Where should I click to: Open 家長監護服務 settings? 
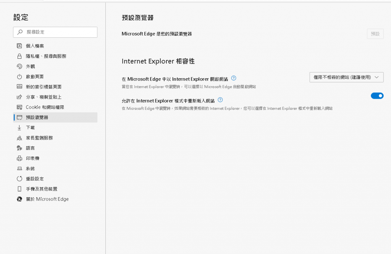(x=55, y=138)
